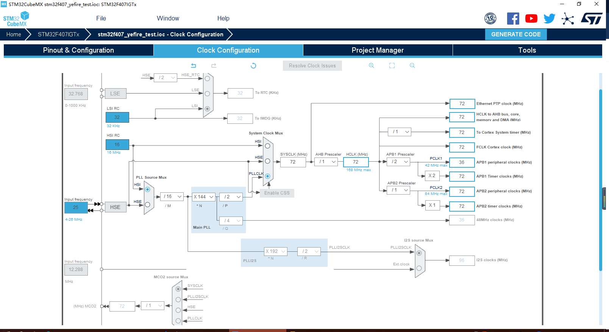Go to STM32F407IGTx breadcrumb

(59, 34)
